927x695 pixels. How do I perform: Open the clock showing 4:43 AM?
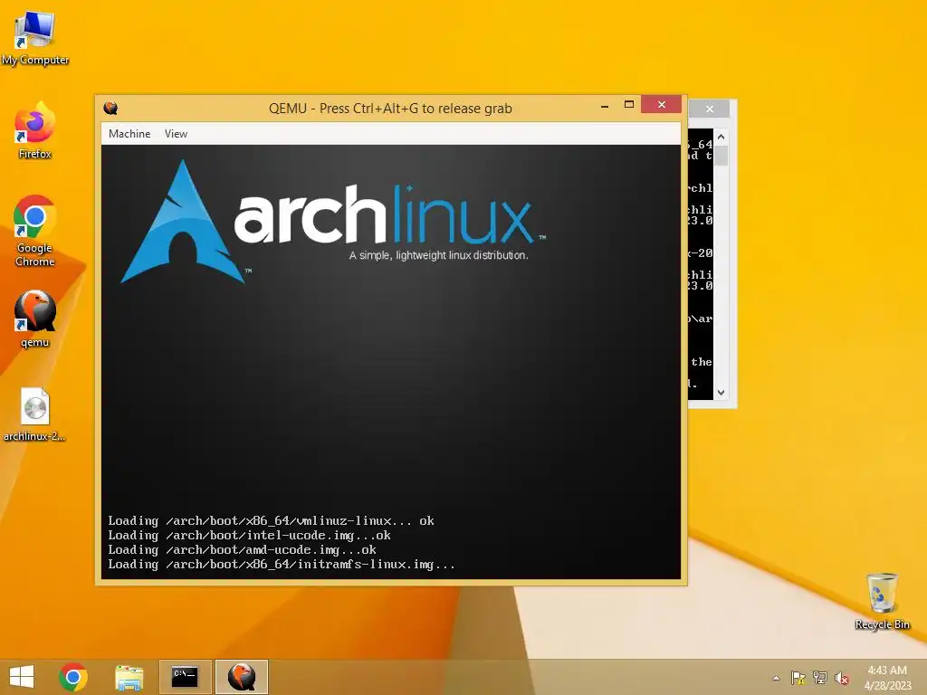[x=887, y=678]
